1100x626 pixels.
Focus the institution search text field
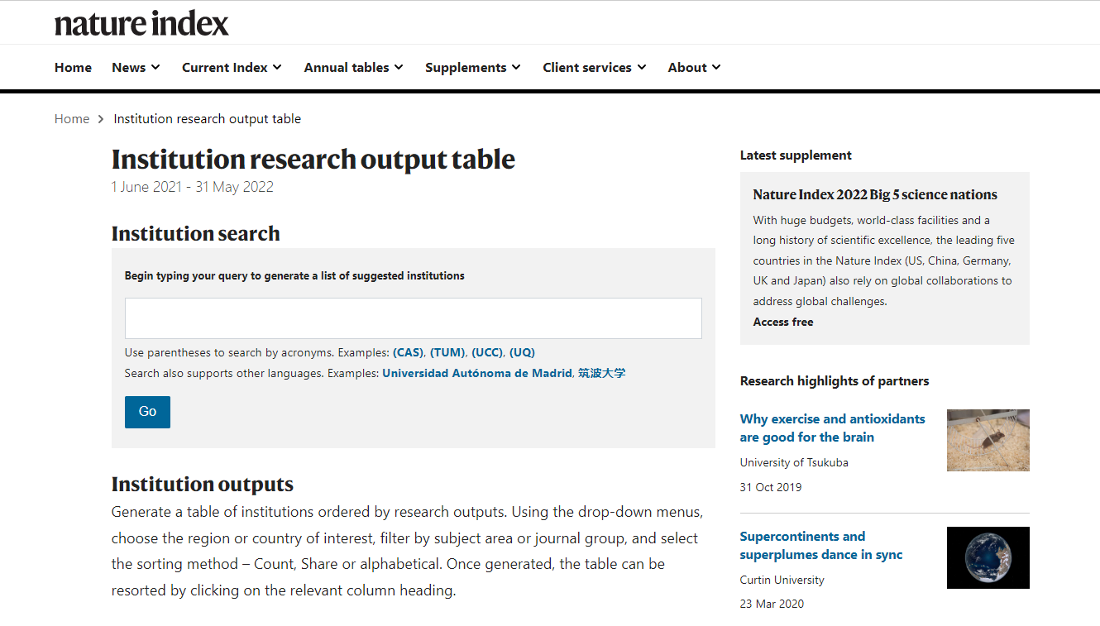pos(413,318)
